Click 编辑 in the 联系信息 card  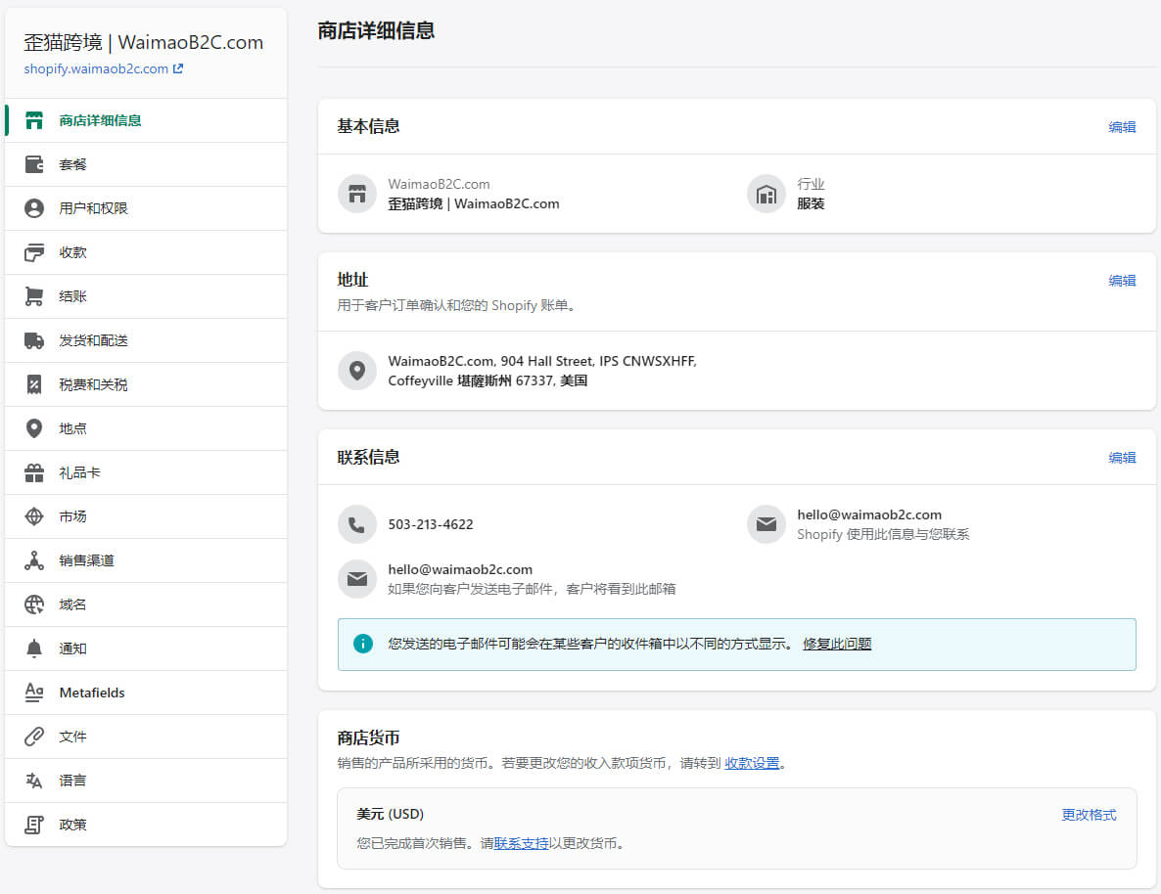(1122, 458)
